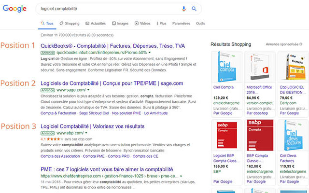
Task: Click the Annonce badge beside www.ebp.com
Action: pyautogui.click(x=48, y=133)
